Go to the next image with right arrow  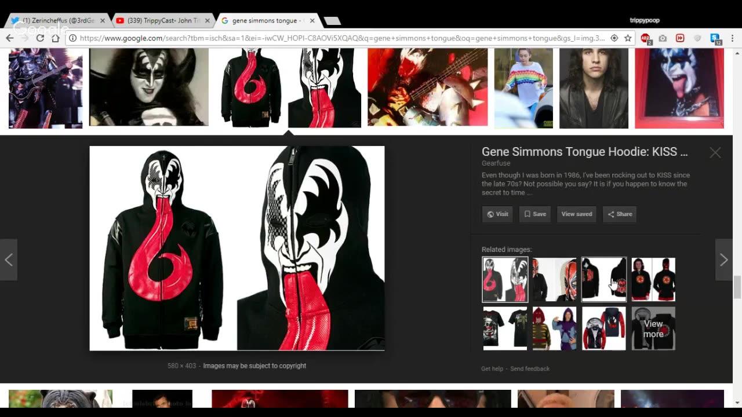[x=723, y=260]
